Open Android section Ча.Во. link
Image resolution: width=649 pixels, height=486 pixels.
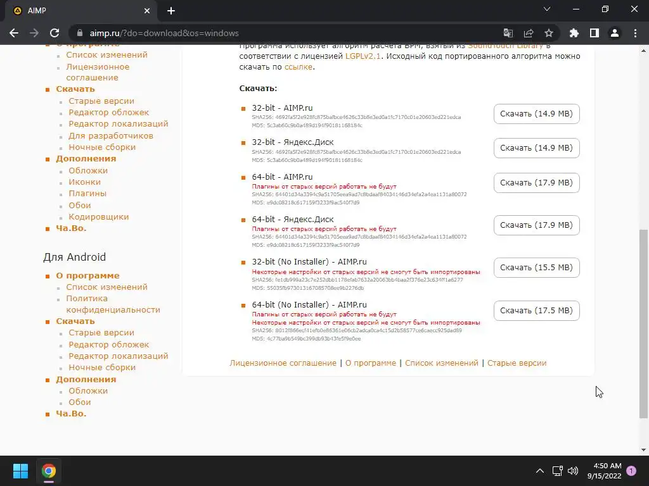71,414
